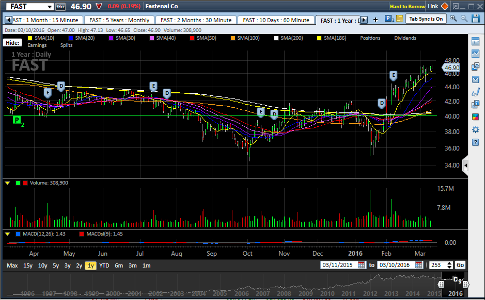The image size is (485, 300).
Task: Open the end date calendar picker
Action: coord(418,265)
